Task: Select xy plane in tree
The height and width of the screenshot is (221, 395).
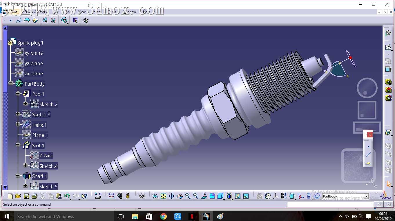Action: pyautogui.click(x=34, y=53)
